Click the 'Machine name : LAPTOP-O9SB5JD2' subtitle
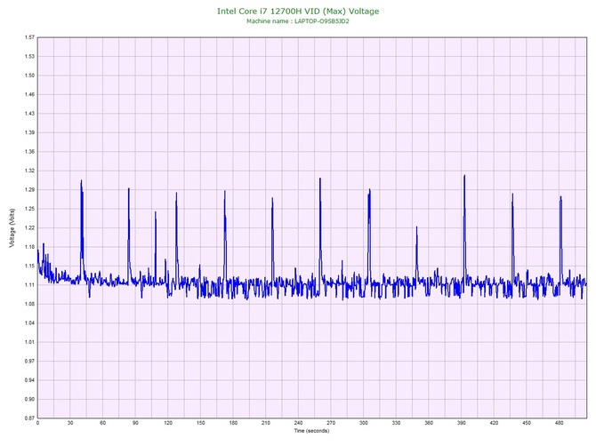This screenshot has width=596, height=446. [298, 21]
